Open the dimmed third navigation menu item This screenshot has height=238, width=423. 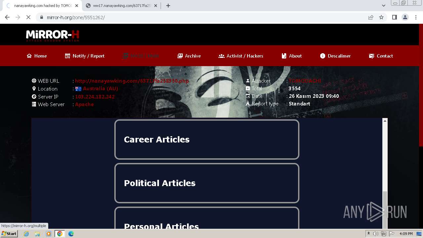pos(141,56)
